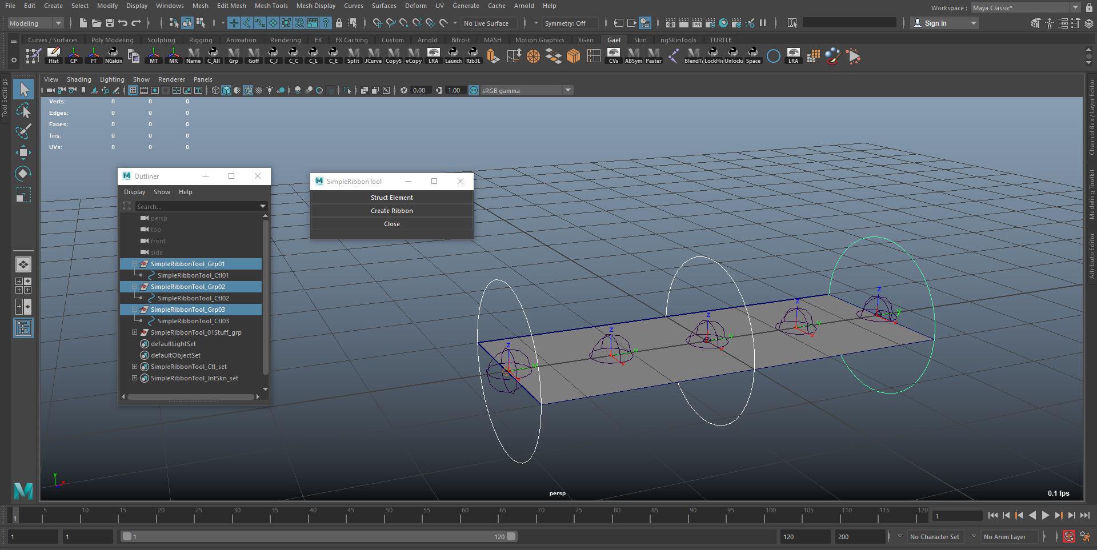Viewport: 1097px width, 550px height.
Task: Switch to the Rigging shelf tab
Action: (x=201, y=40)
